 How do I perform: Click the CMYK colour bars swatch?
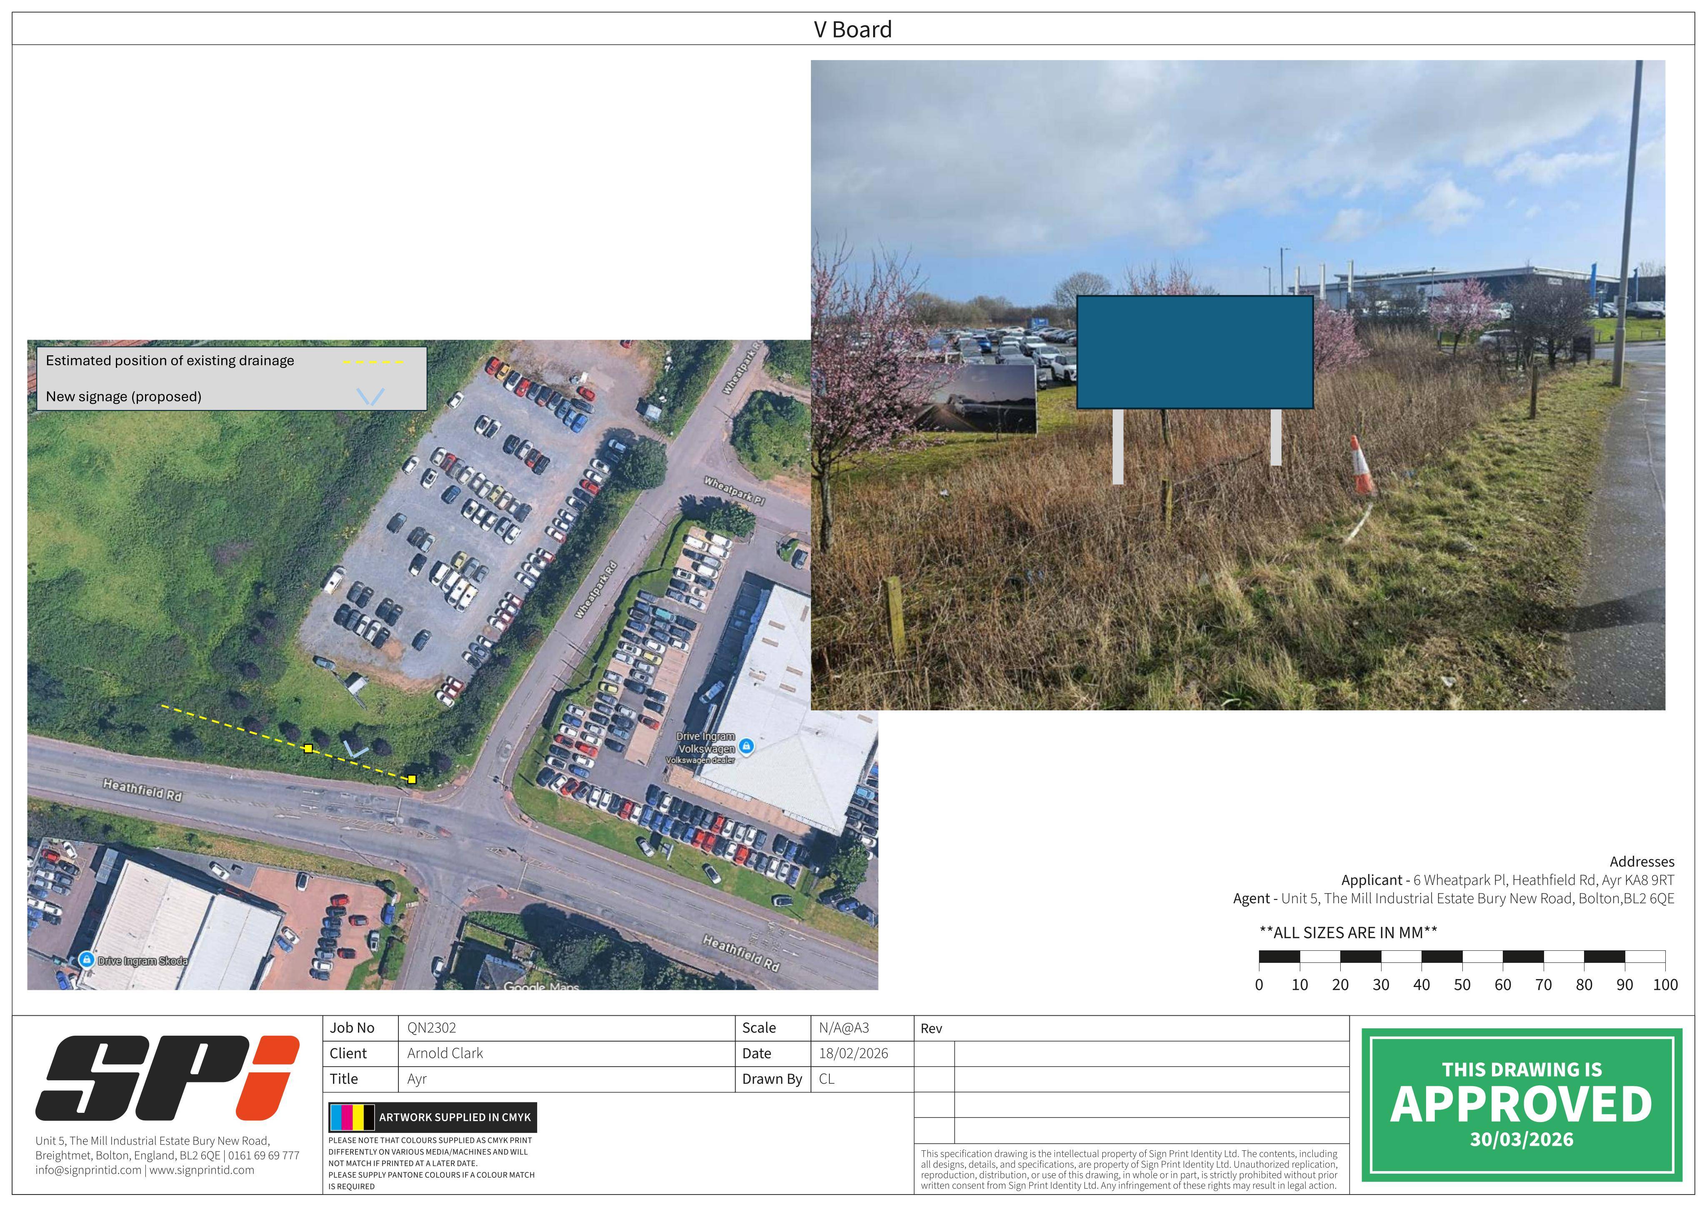point(353,1117)
